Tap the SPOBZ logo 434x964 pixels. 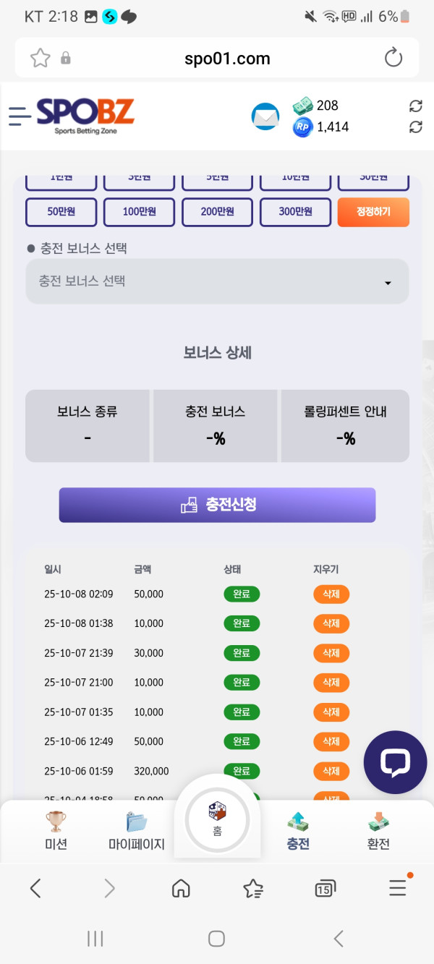pos(85,116)
